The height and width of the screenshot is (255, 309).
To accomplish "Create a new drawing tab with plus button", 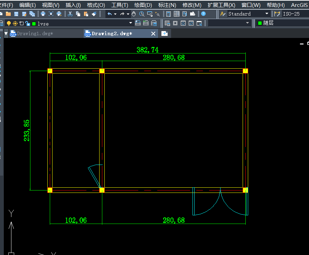I will pos(165,33).
